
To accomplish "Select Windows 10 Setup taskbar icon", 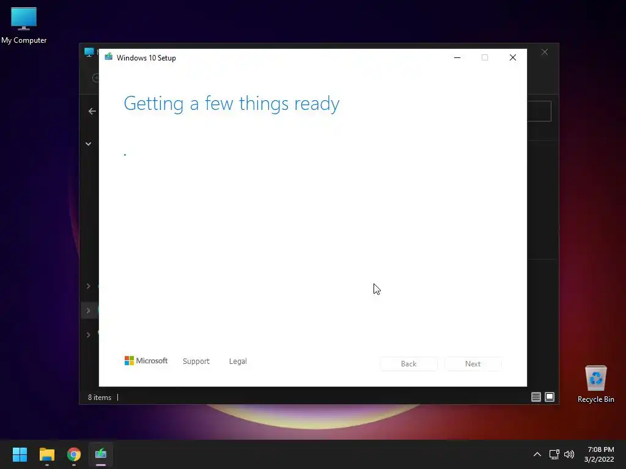I will tap(101, 454).
